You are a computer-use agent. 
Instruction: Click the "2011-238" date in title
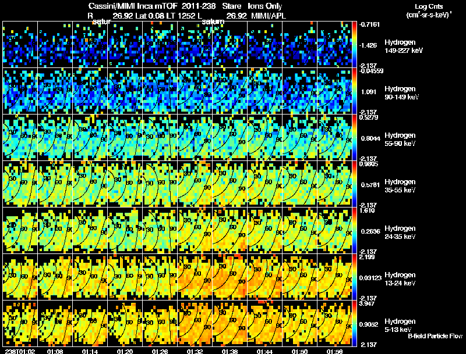click(x=199, y=6)
